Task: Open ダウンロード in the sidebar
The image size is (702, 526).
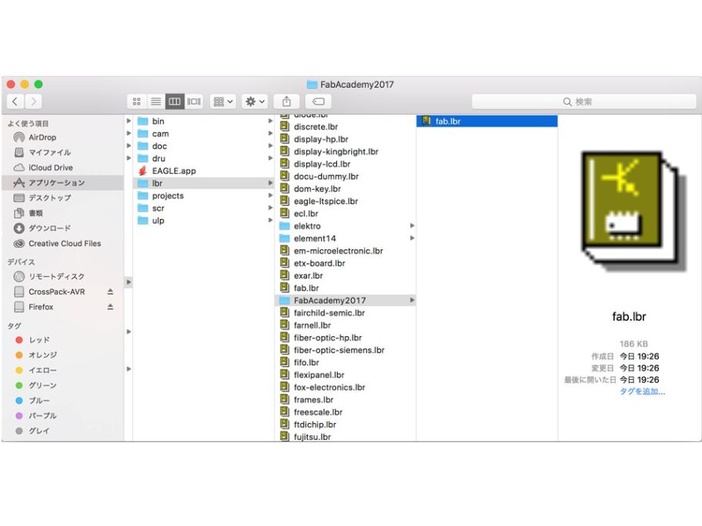Action: pos(62,228)
